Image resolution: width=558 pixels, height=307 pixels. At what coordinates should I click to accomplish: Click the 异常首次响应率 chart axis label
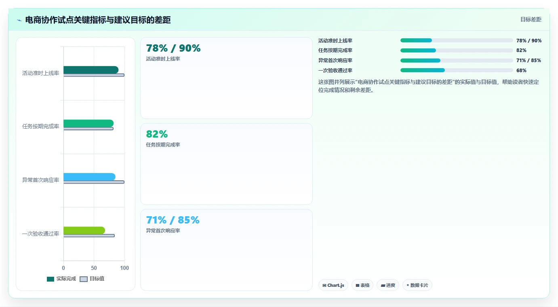pyautogui.click(x=40, y=180)
